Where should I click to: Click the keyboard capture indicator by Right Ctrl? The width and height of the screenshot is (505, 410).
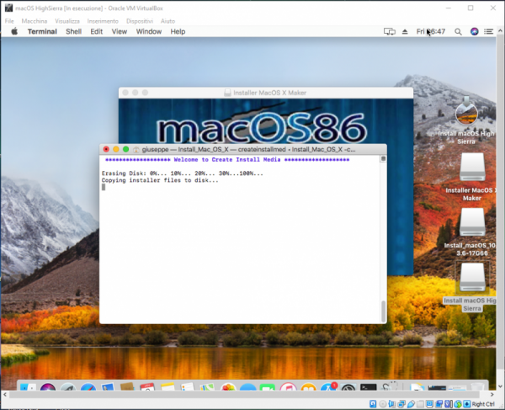pyautogui.click(x=467, y=404)
